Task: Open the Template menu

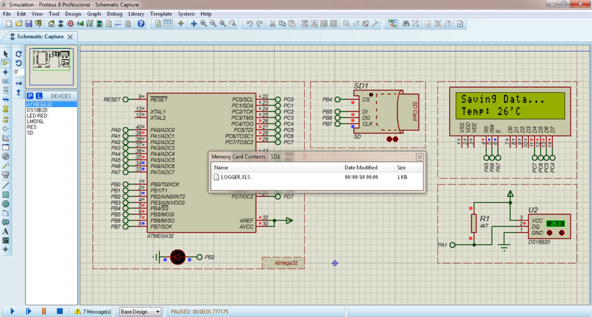Action: [x=161, y=14]
